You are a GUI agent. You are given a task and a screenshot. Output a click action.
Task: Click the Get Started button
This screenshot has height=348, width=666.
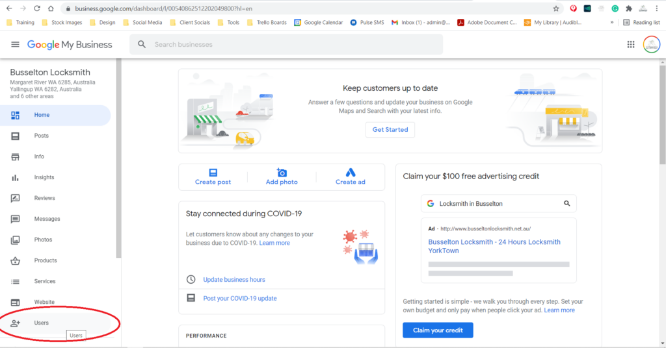point(390,130)
